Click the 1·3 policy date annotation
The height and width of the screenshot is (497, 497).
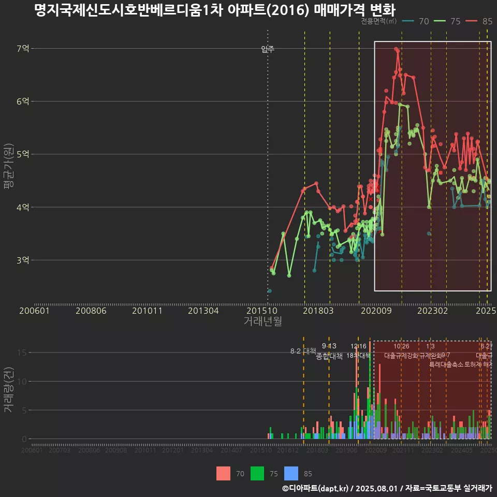[430, 346]
